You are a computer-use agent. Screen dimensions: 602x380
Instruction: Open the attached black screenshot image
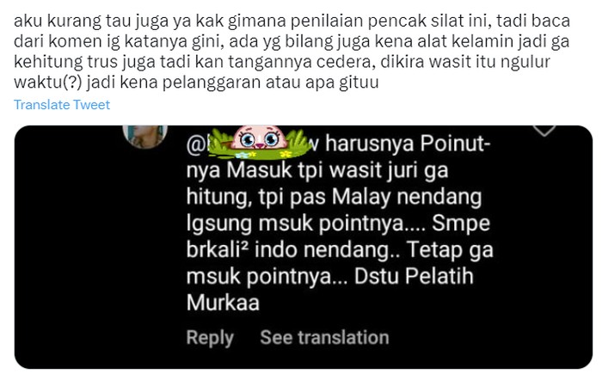tap(304, 247)
